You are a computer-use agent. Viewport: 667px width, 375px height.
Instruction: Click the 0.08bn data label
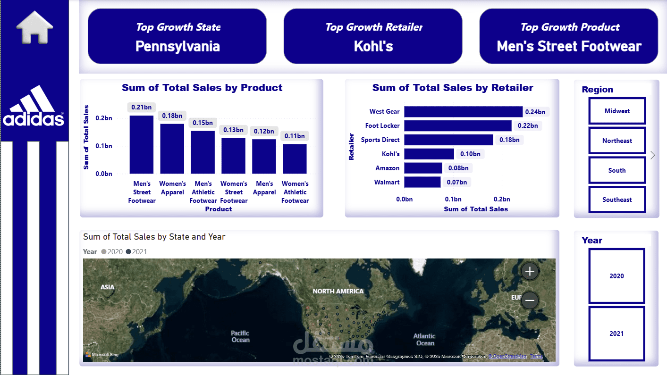(458, 168)
